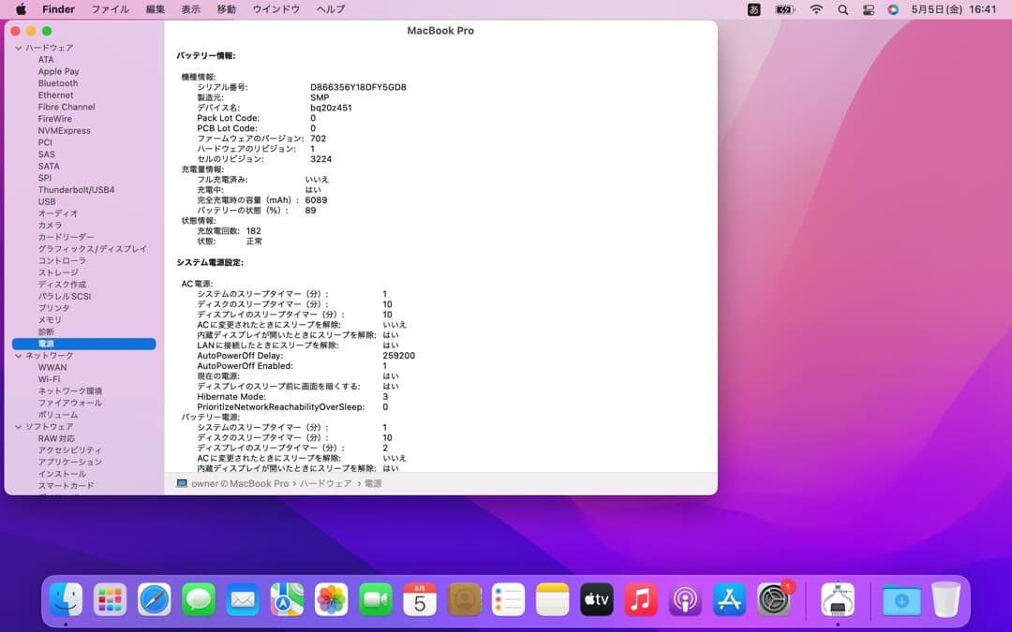Open the 移動 menu
The width and height of the screenshot is (1012, 632).
pyautogui.click(x=226, y=9)
